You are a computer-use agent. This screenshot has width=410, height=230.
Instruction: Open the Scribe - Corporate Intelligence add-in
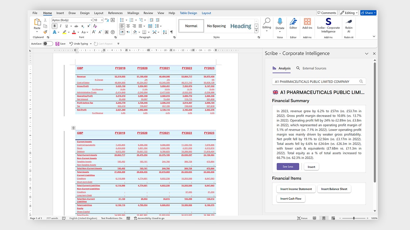[328, 25]
